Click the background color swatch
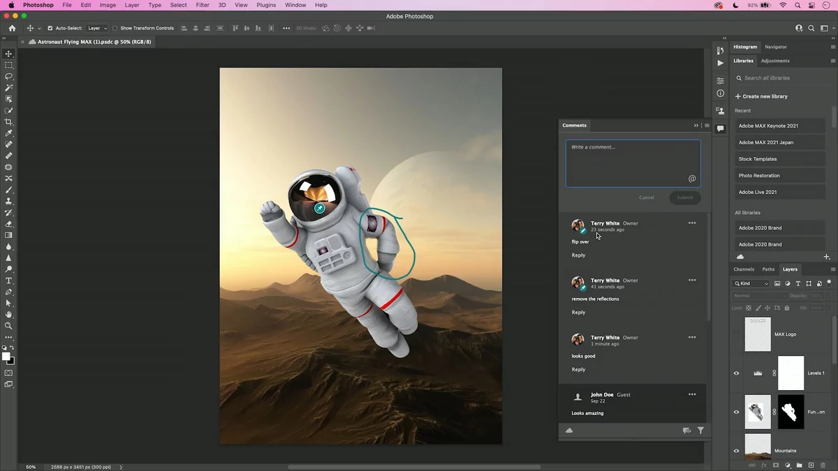This screenshot has width=838, height=471. tap(10, 361)
